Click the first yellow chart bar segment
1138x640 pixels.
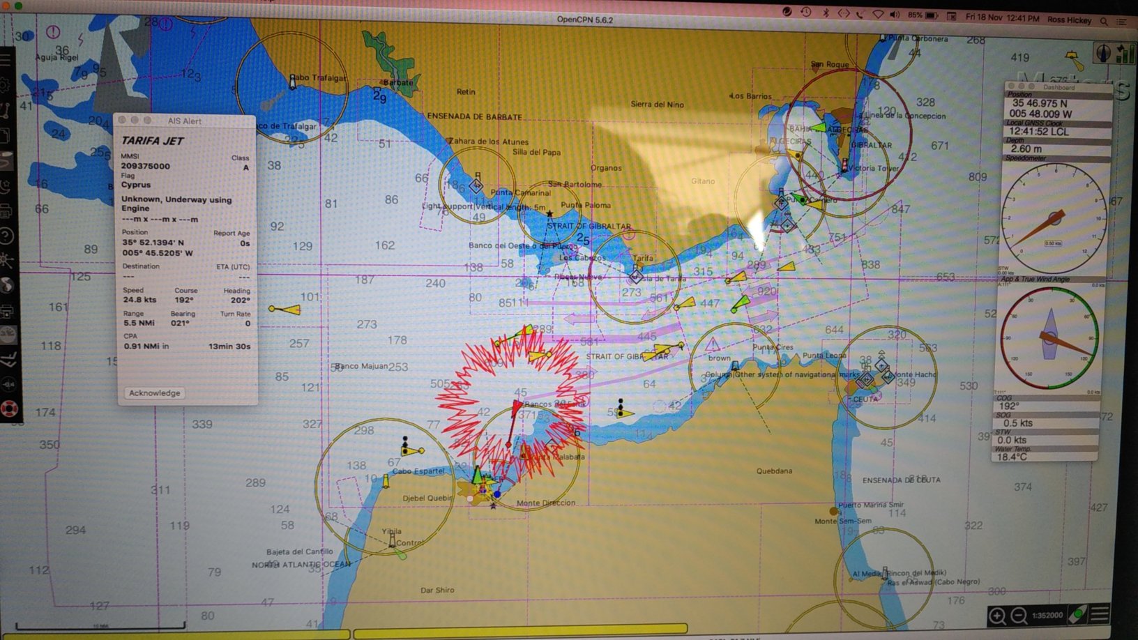pyautogui.click(x=174, y=634)
